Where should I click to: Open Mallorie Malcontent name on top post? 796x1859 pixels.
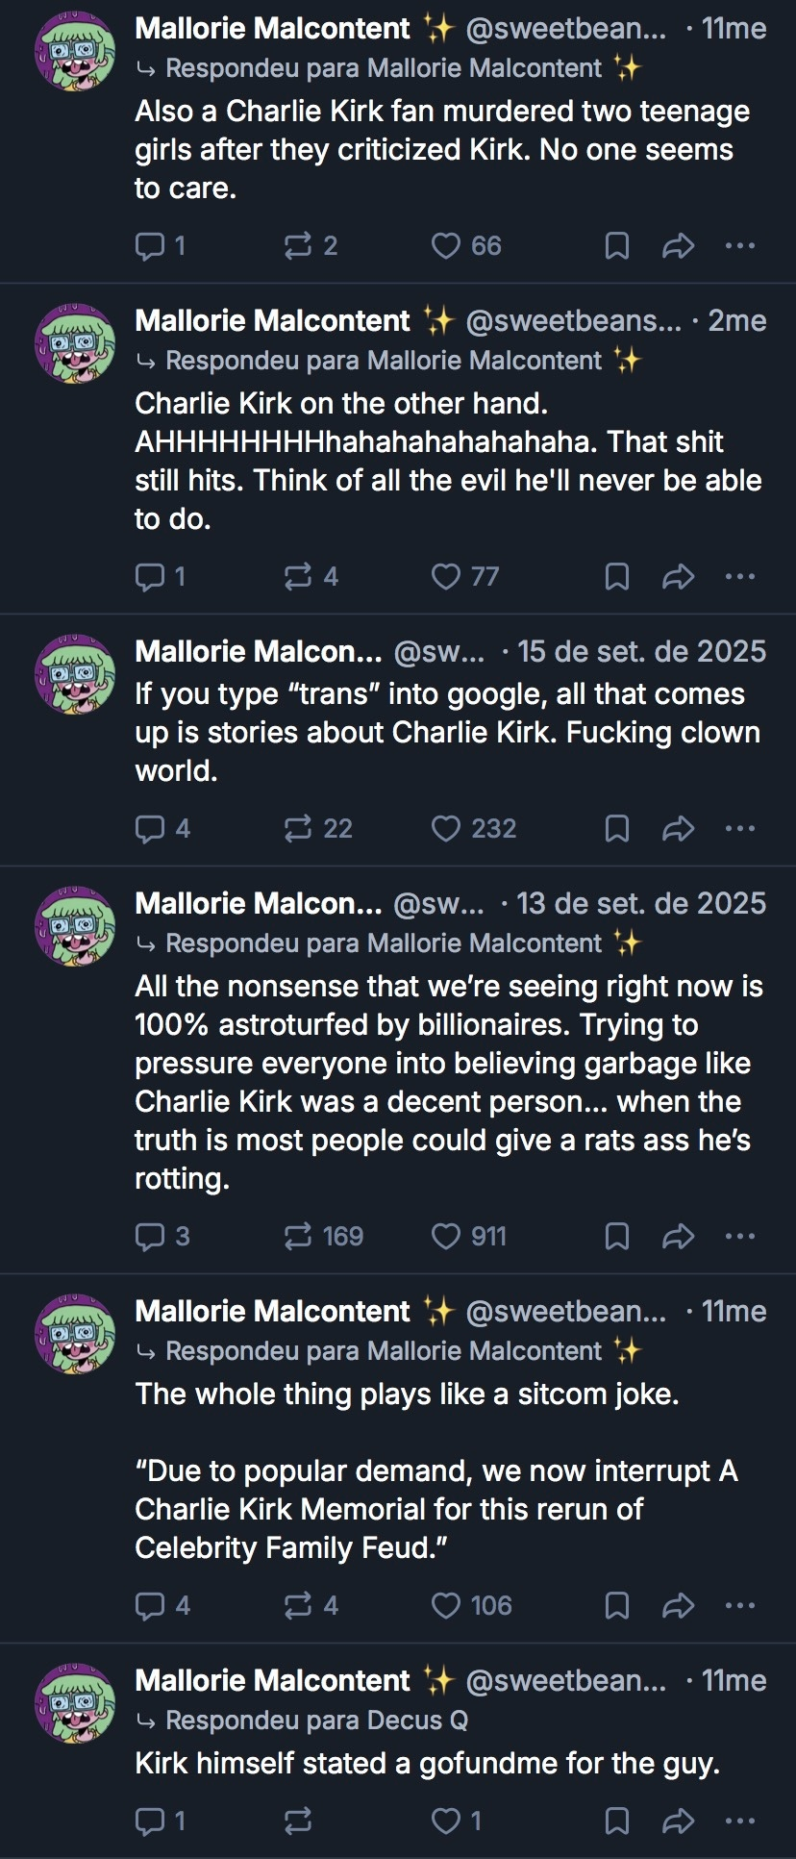(x=272, y=29)
